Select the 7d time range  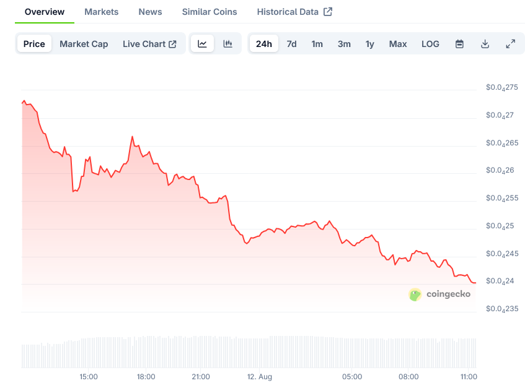[291, 44]
